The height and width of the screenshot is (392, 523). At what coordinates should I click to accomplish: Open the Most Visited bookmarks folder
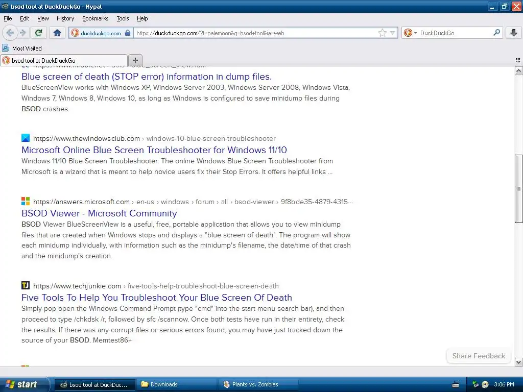(22, 48)
